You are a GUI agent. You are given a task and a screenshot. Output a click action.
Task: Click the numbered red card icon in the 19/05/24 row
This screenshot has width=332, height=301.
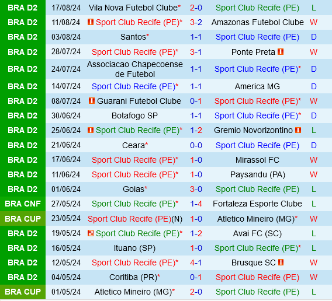[91, 233]
